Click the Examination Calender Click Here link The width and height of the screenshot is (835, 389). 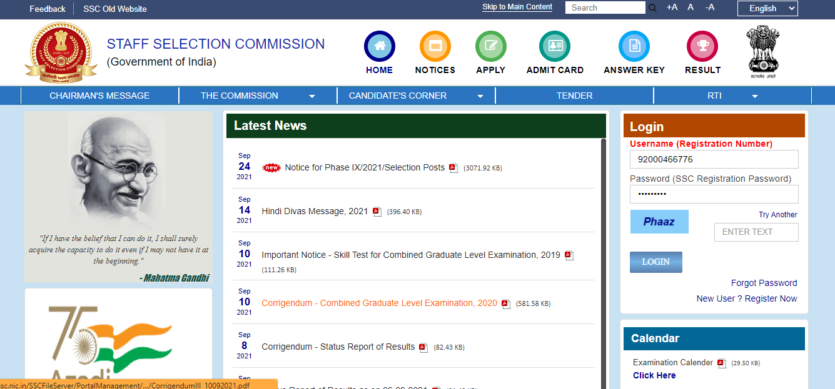click(654, 375)
